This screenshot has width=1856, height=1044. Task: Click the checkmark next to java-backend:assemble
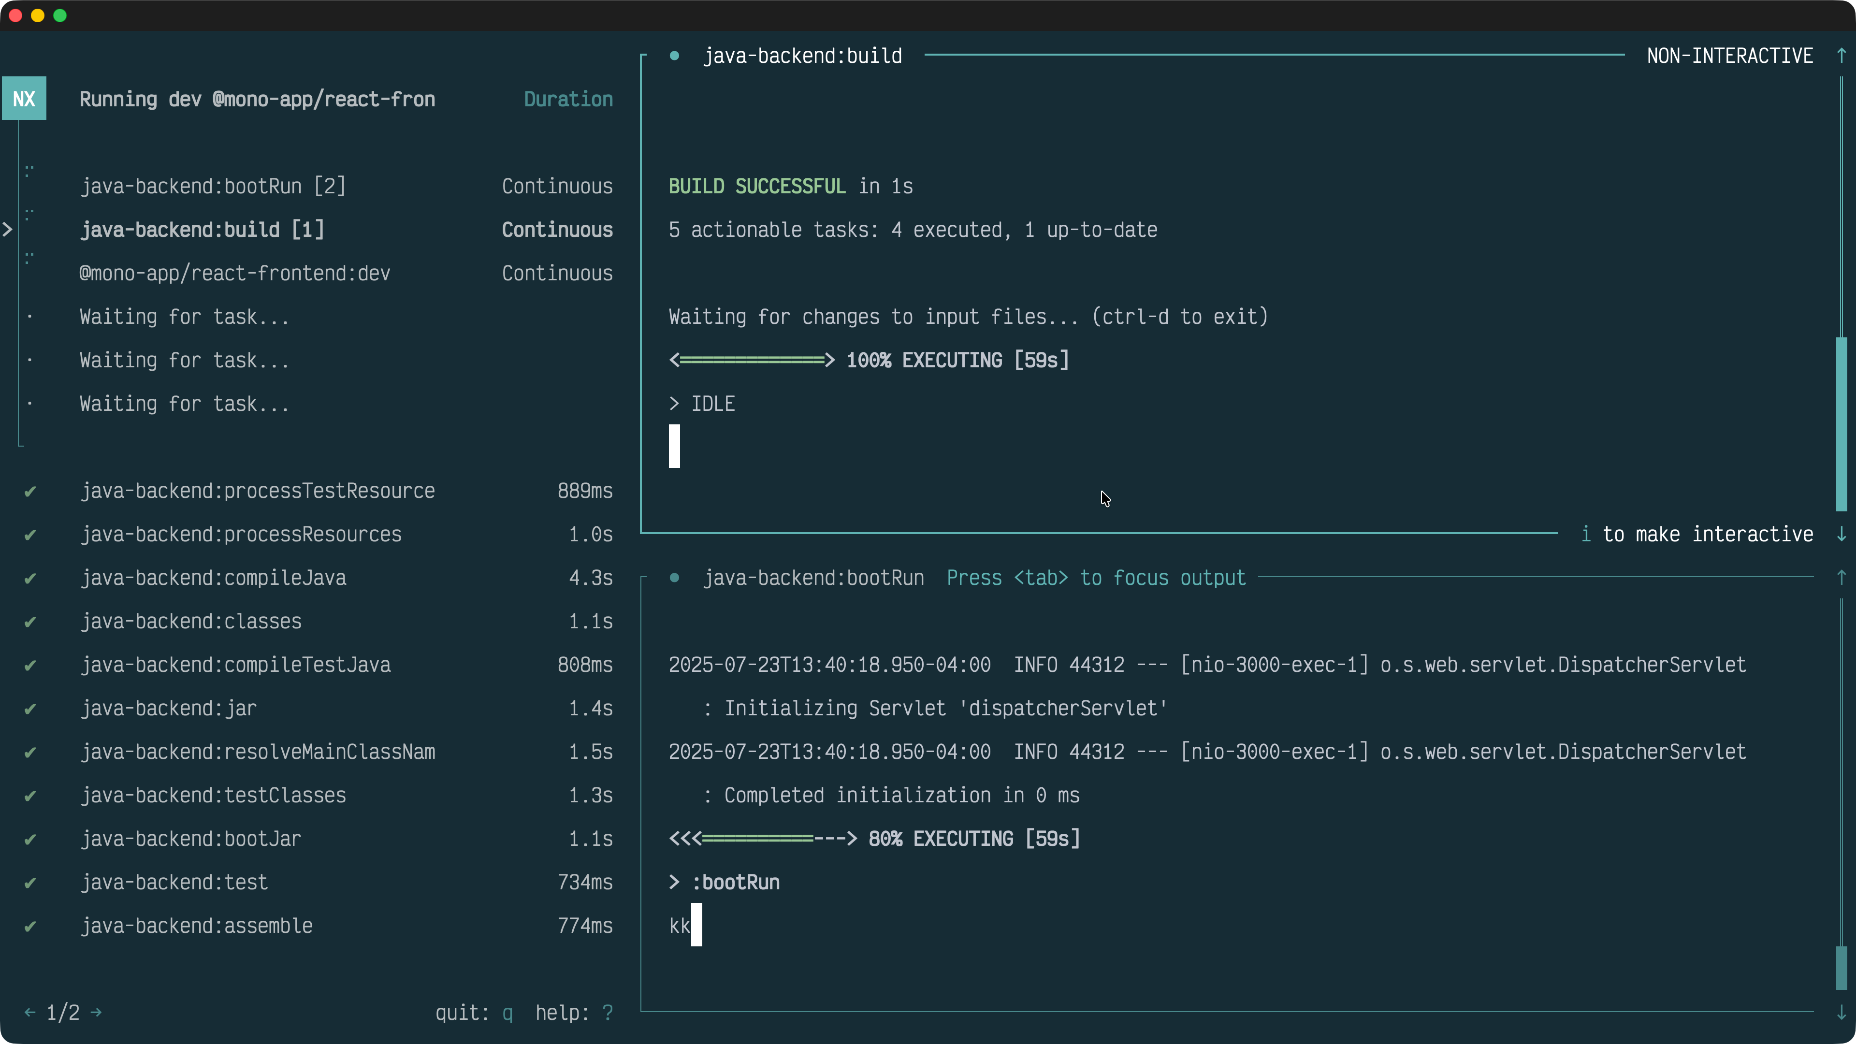click(x=29, y=927)
